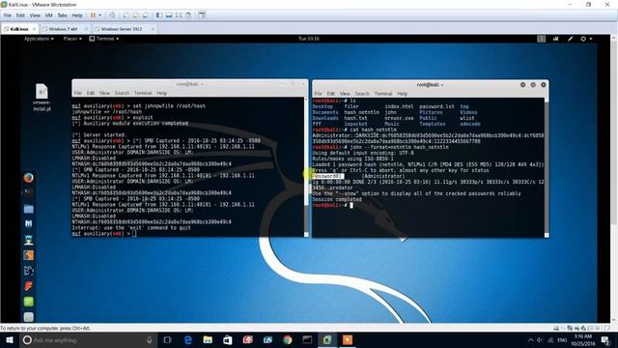Open the VMware Edit menu
Screen dimensions: 618x348
pos(20,15)
